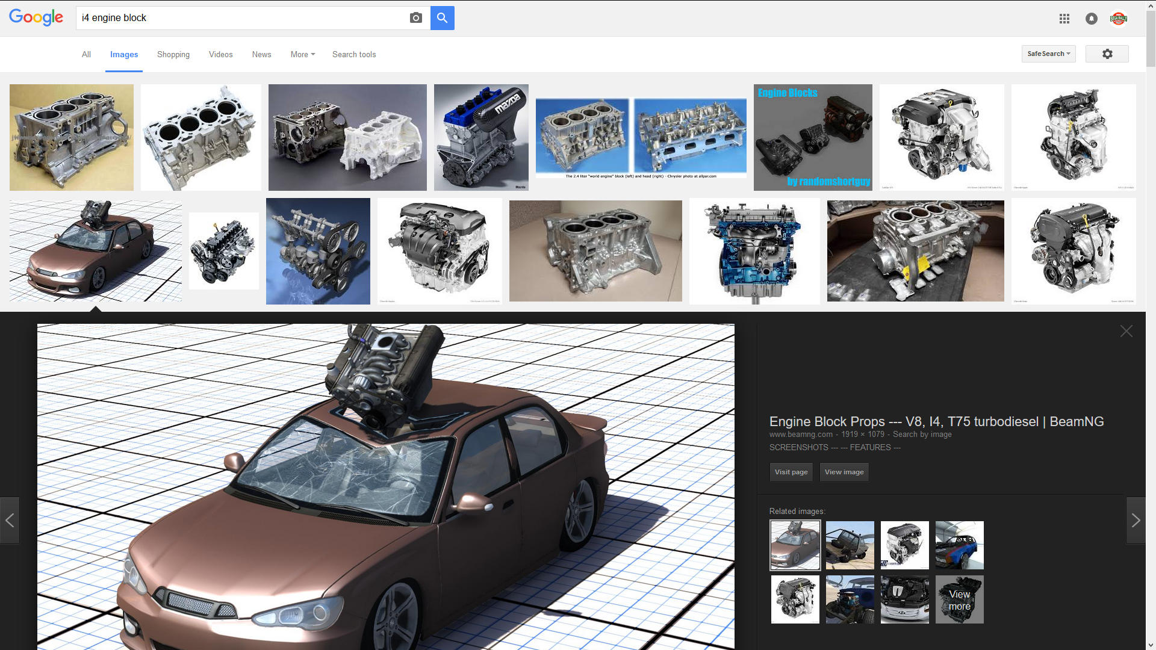
Task: Open the Chrysler world engine block thumbnail
Action: tap(641, 137)
